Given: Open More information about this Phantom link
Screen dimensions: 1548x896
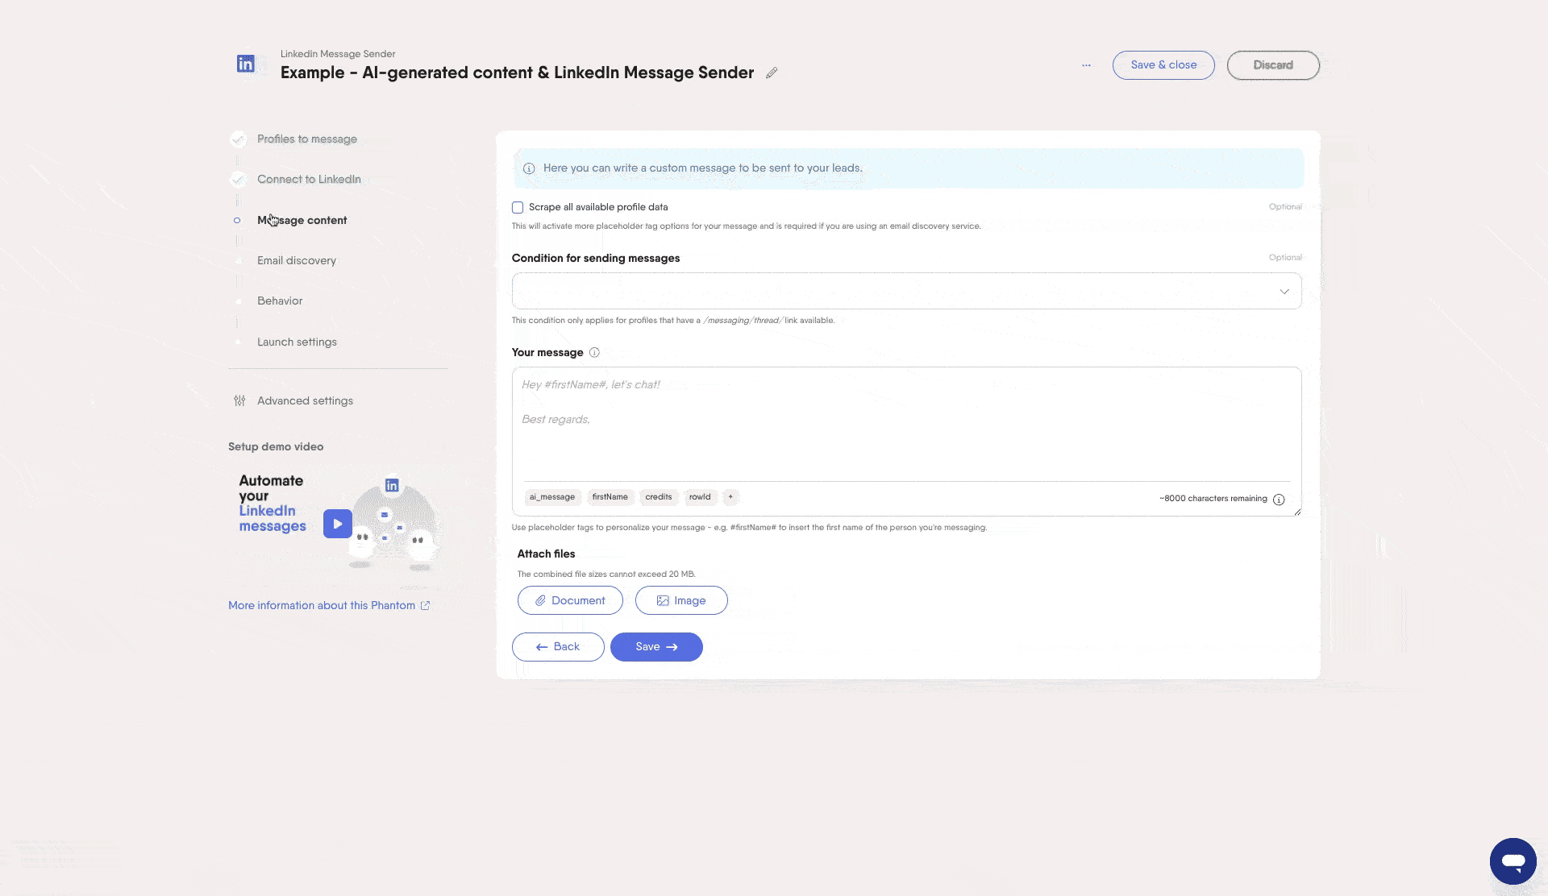Looking at the screenshot, I should 329,605.
